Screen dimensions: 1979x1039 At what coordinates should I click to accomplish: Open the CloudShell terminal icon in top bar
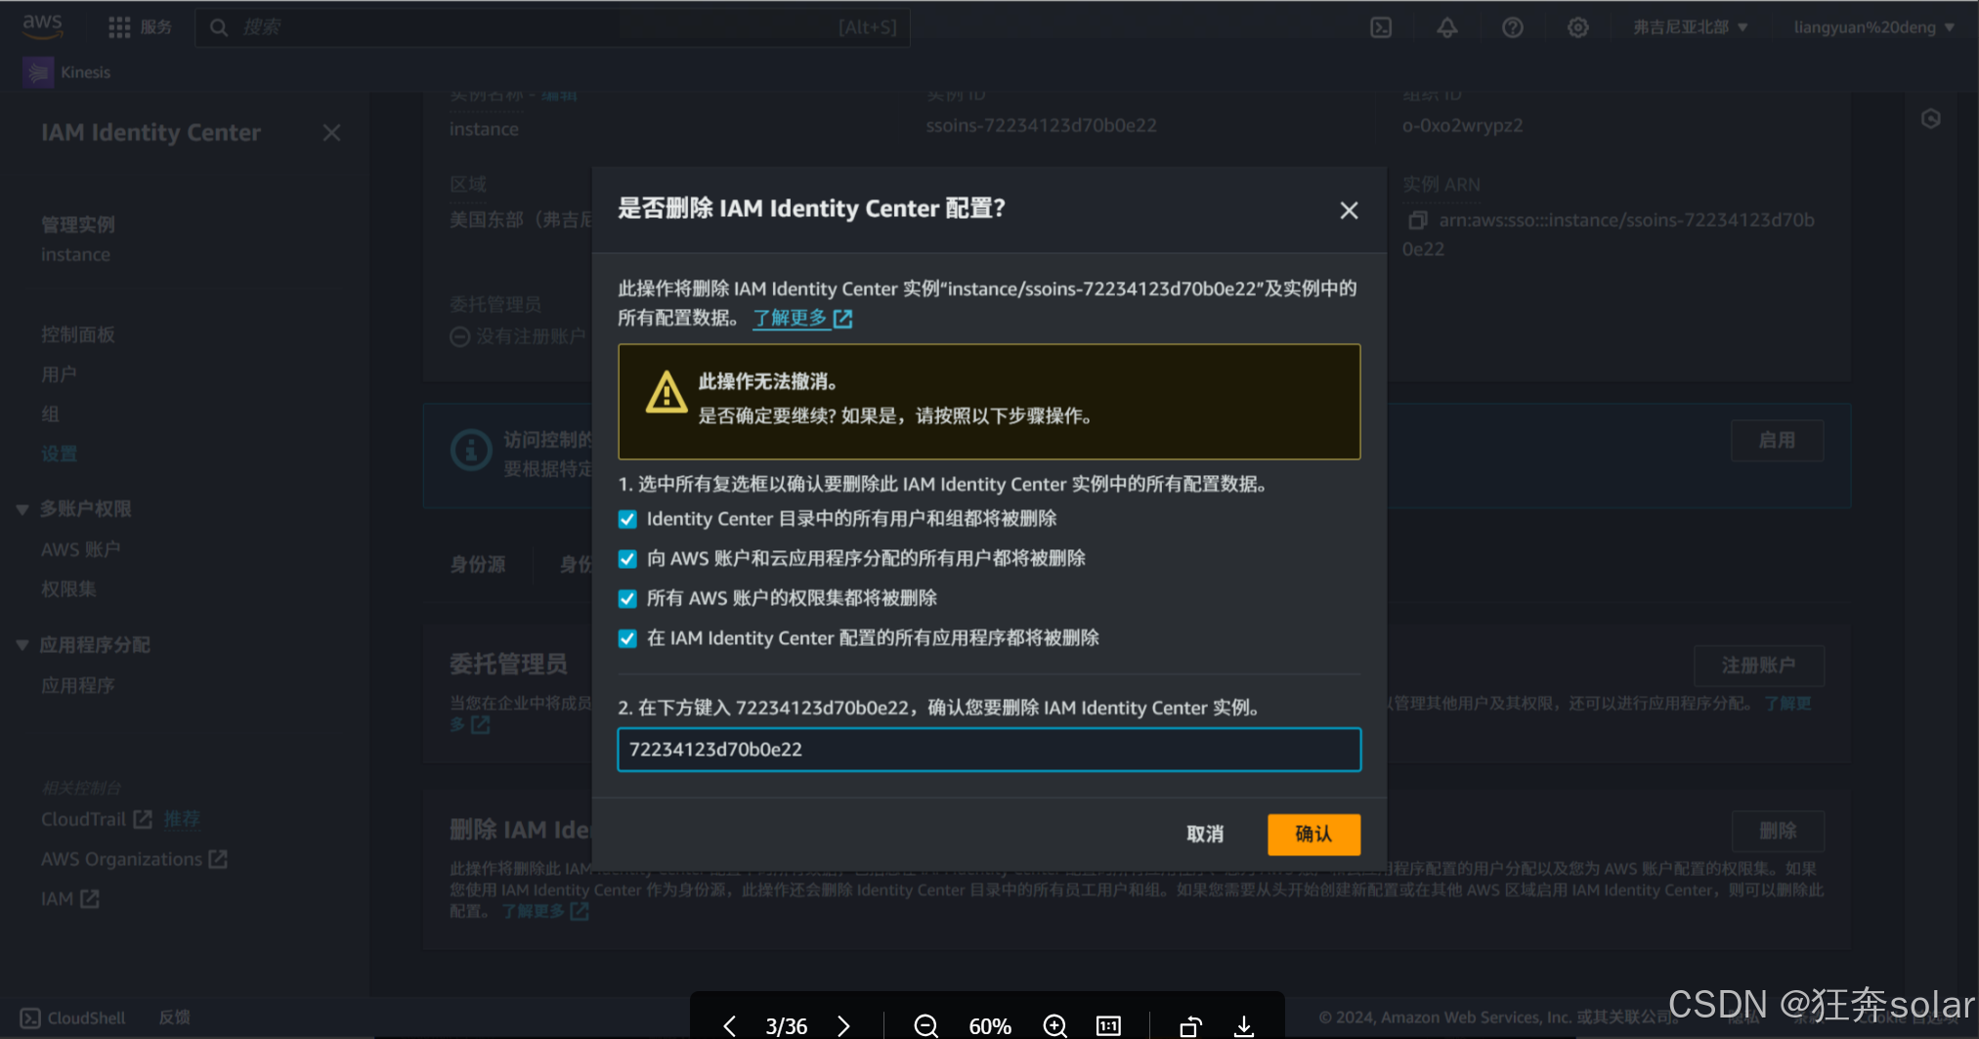pyautogui.click(x=1381, y=27)
